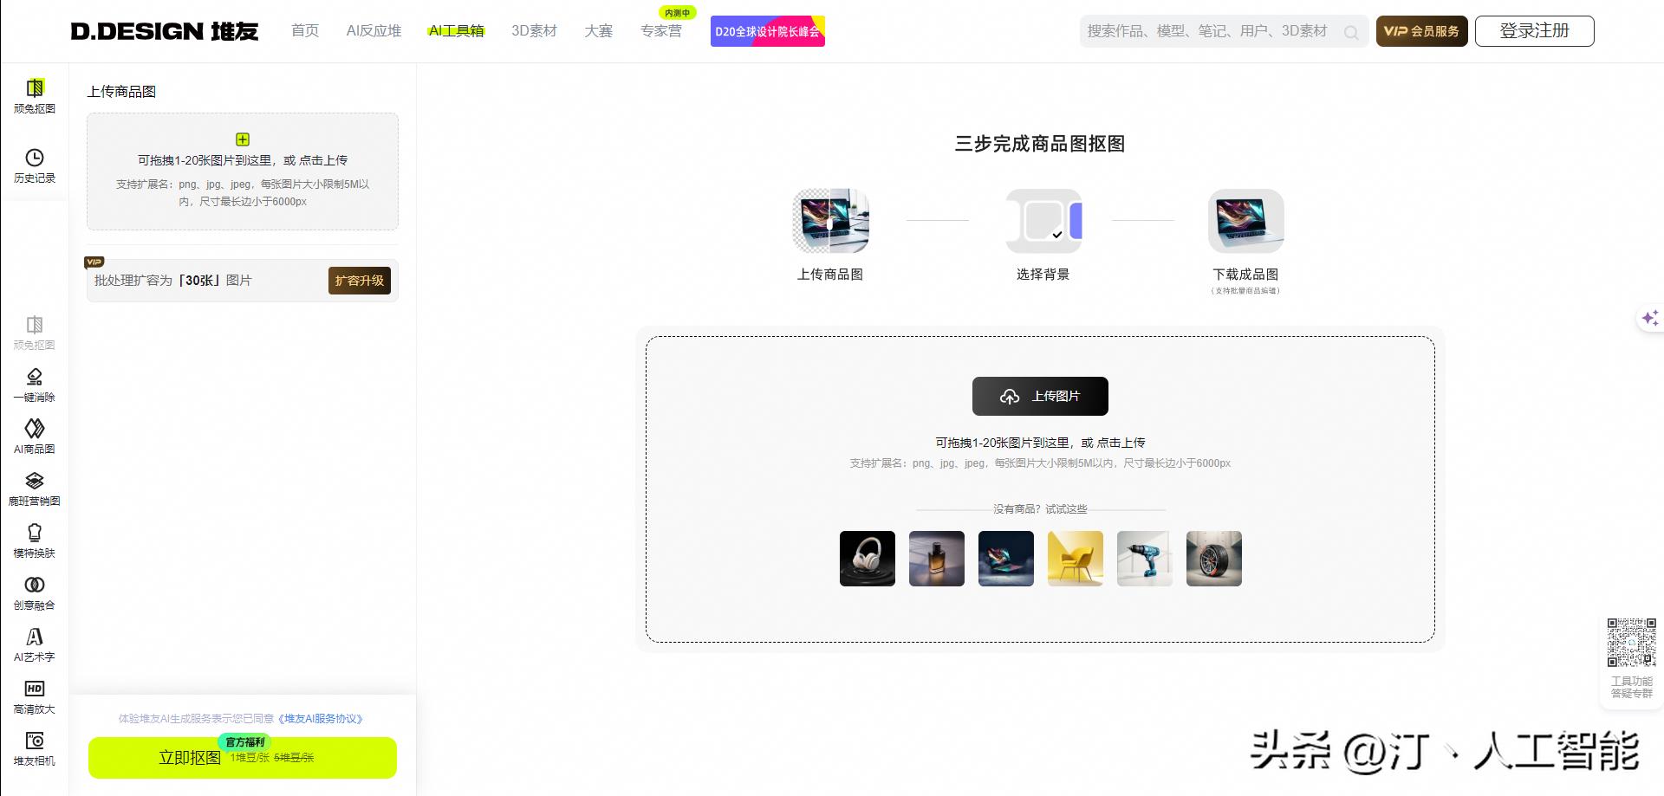Select the 一键消除 tool
Image resolution: width=1664 pixels, height=796 pixels.
[35, 385]
